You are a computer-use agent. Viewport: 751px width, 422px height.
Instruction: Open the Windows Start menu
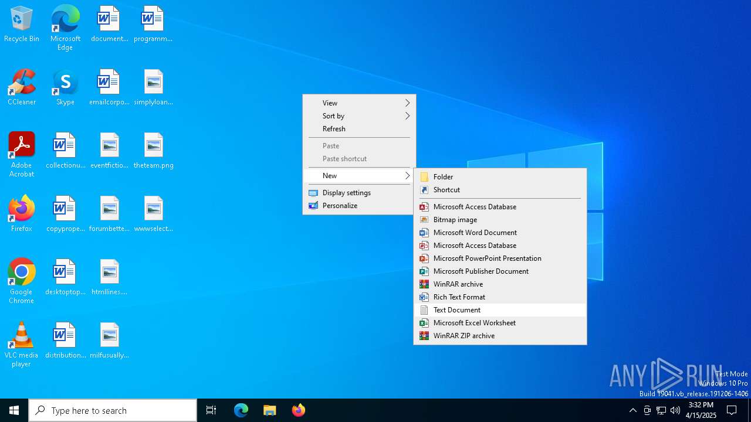tap(14, 410)
